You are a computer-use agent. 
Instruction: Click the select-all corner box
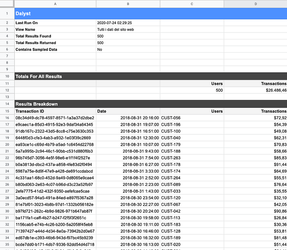coord(7,4)
